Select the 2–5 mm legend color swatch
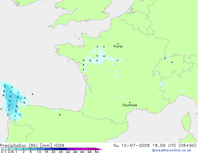 point(27,149)
